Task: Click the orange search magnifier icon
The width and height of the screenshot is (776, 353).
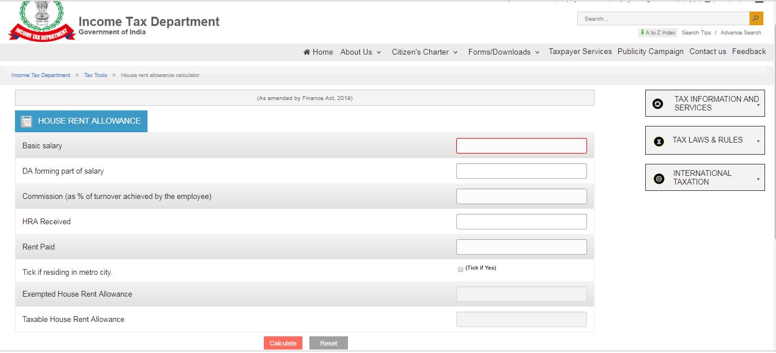Action: pyautogui.click(x=755, y=18)
